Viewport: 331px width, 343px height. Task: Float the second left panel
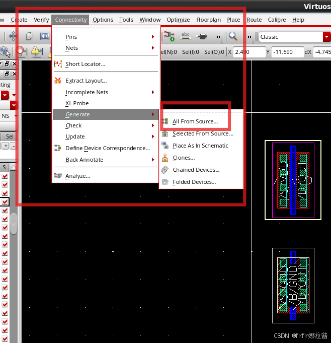click(x=7, y=74)
